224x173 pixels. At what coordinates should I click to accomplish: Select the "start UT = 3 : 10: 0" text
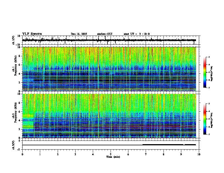point(137,34)
